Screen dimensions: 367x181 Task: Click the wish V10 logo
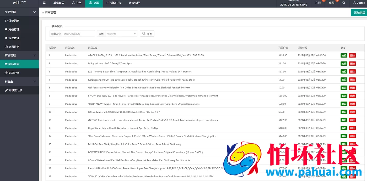[x=19, y=3]
